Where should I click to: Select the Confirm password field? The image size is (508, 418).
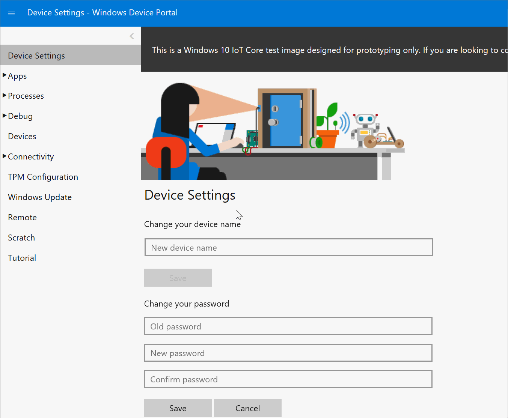point(288,379)
